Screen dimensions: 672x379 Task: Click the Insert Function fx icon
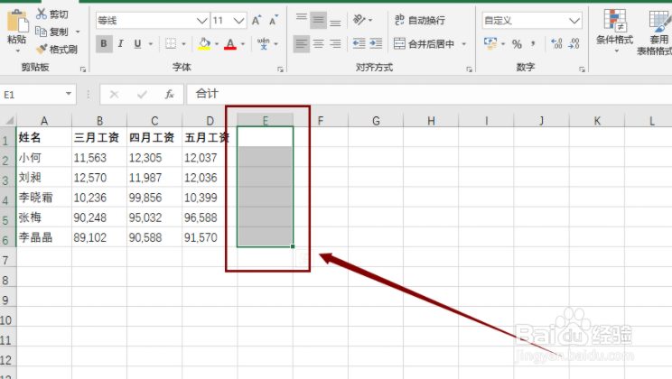click(x=170, y=94)
